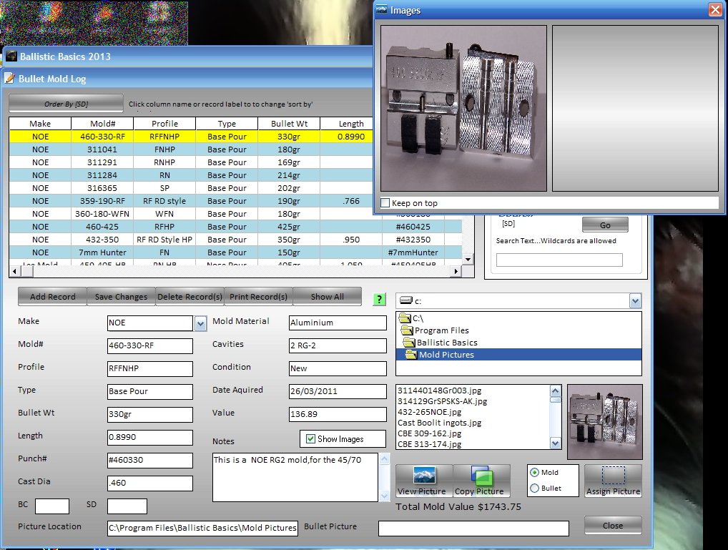Image resolution: width=728 pixels, height=550 pixels.
Task: Click the Images window title icon
Action: click(x=383, y=10)
